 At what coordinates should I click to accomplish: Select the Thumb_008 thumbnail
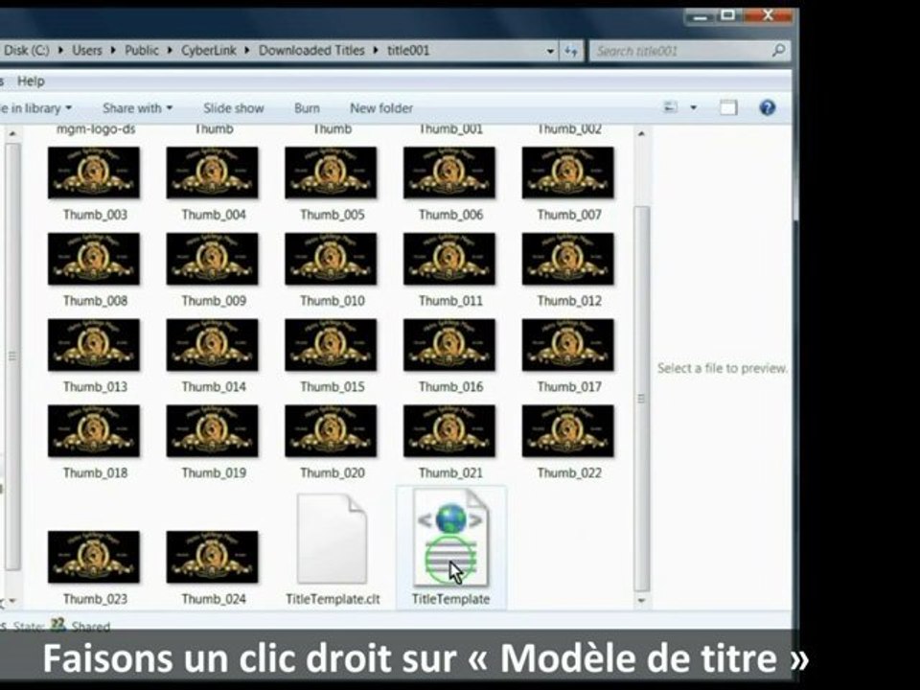[x=94, y=259]
